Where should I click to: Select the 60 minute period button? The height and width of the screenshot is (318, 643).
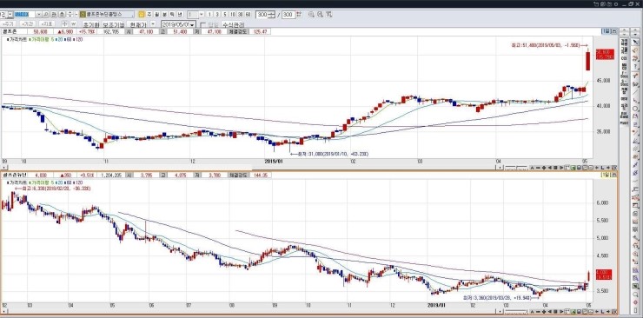click(249, 15)
